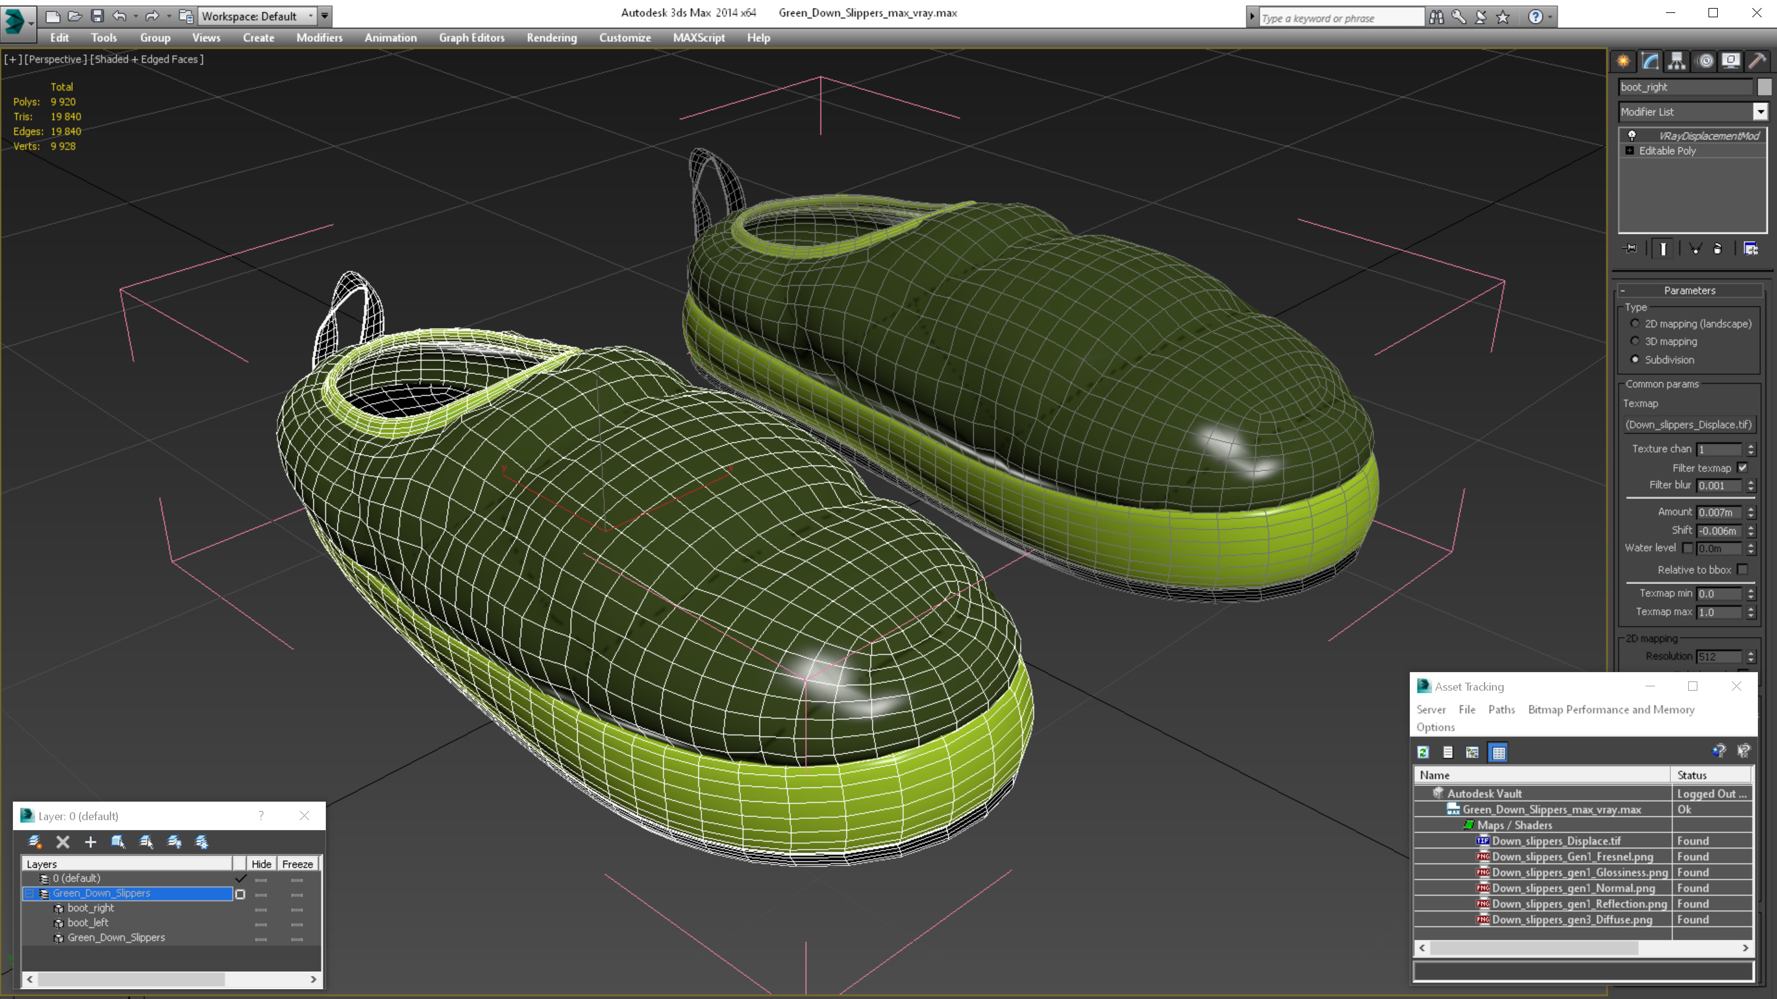Click the object color swatch beside boot_right
The width and height of the screenshot is (1777, 999).
pyautogui.click(x=1765, y=87)
